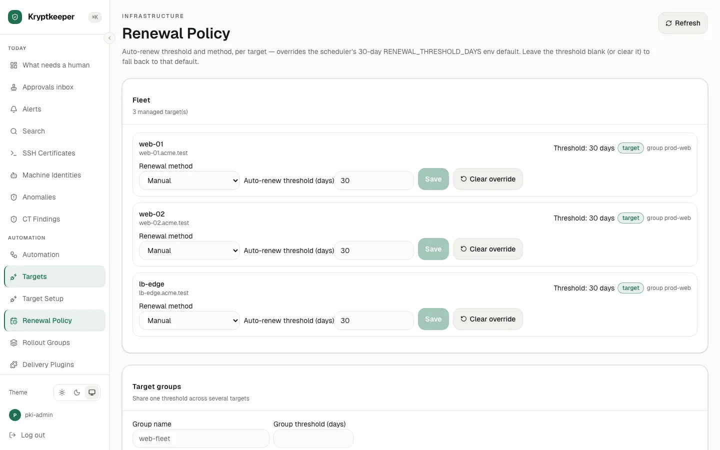Viewport: 720px width, 450px height.
Task: Click the Delivery Plugins puzzle icon
Action: click(14, 364)
